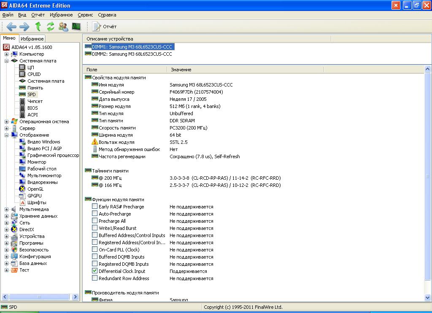Expand the Операционная система node

pos(7,121)
